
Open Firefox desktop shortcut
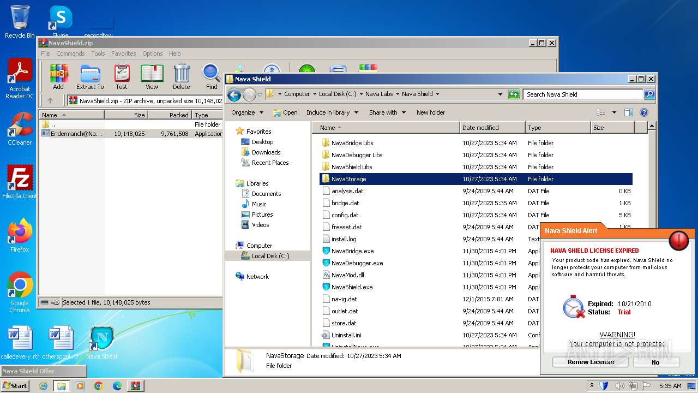coord(20,236)
